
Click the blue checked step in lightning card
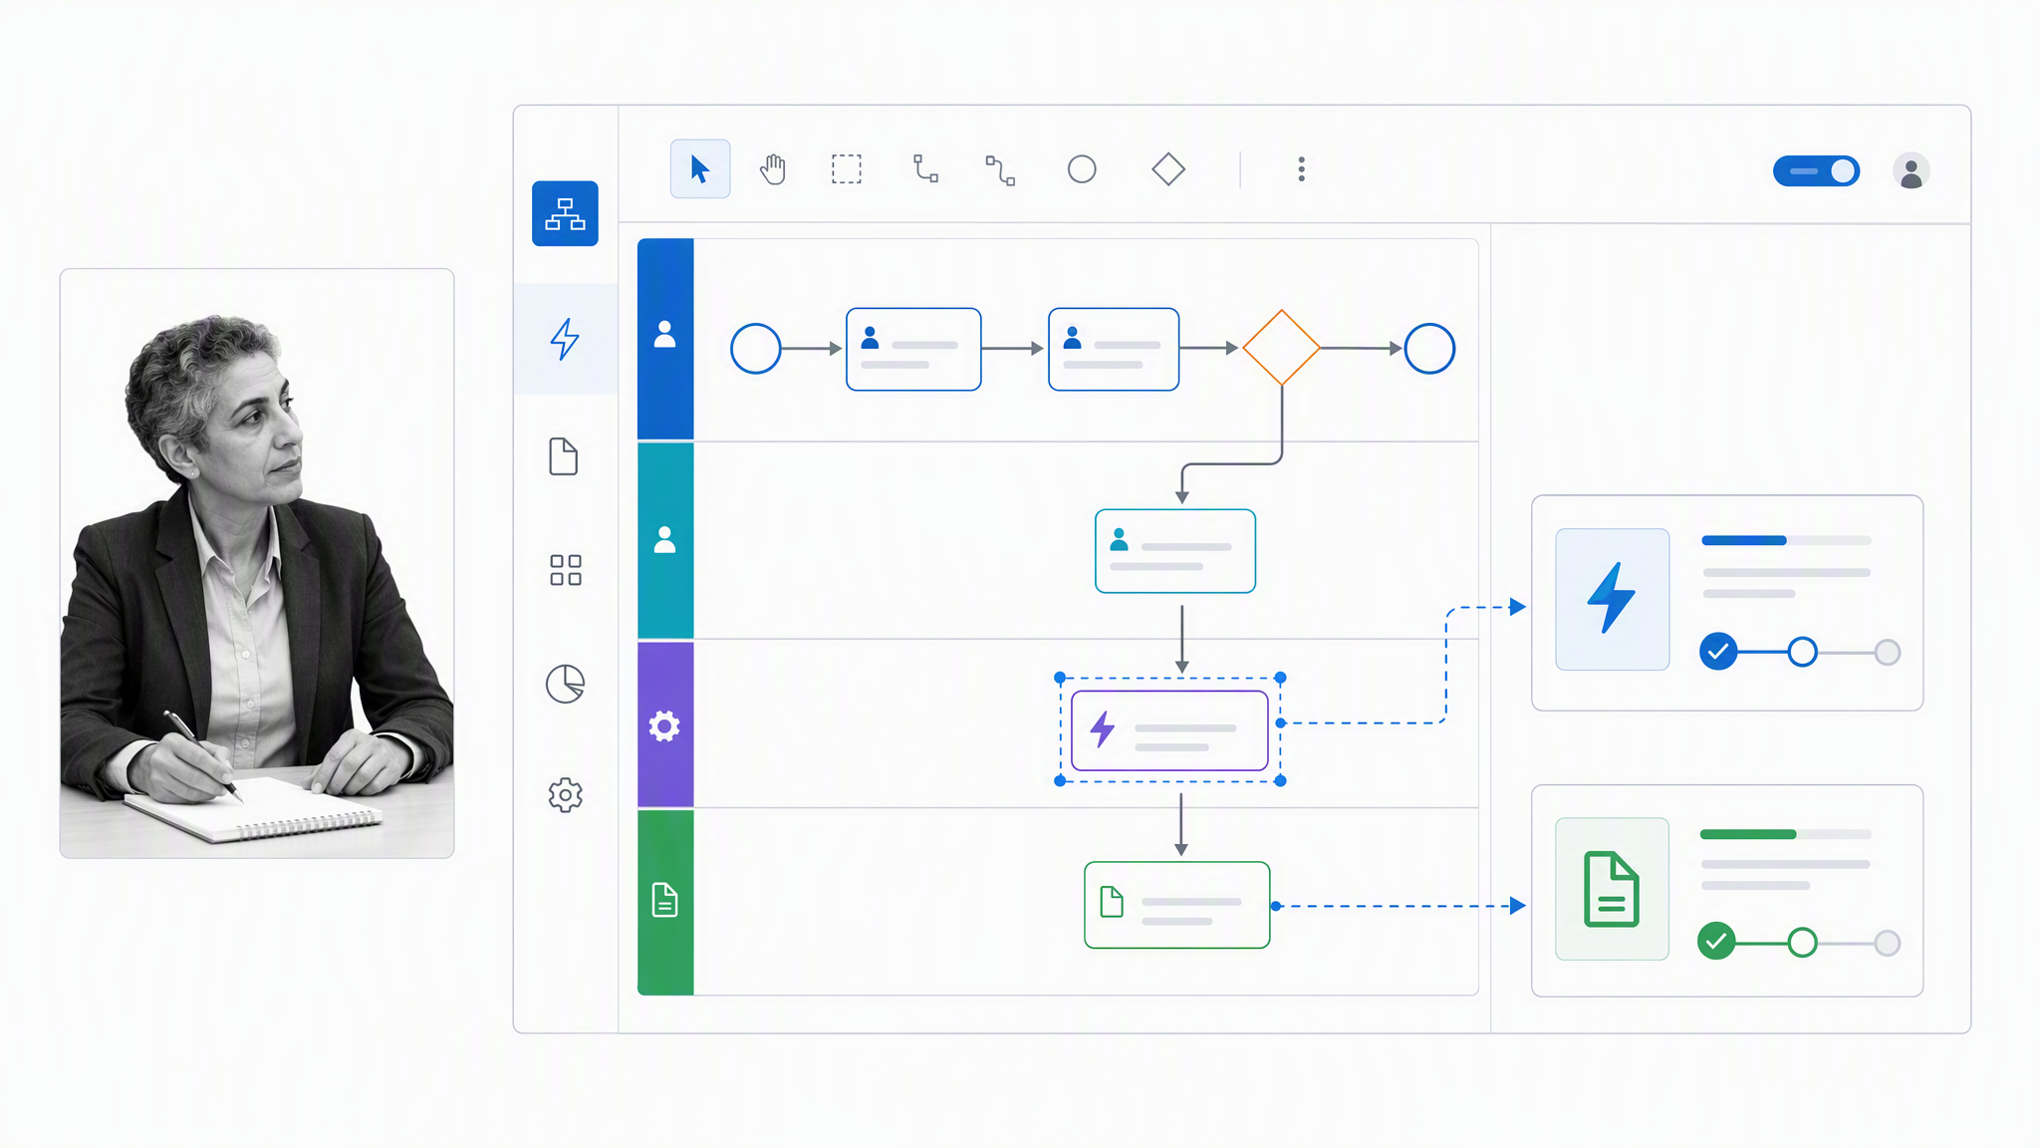1718,652
